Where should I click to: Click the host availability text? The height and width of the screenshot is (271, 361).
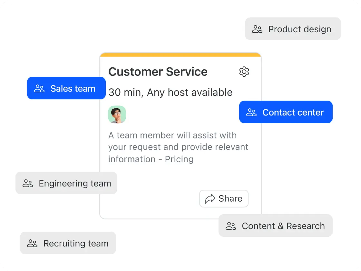click(171, 93)
